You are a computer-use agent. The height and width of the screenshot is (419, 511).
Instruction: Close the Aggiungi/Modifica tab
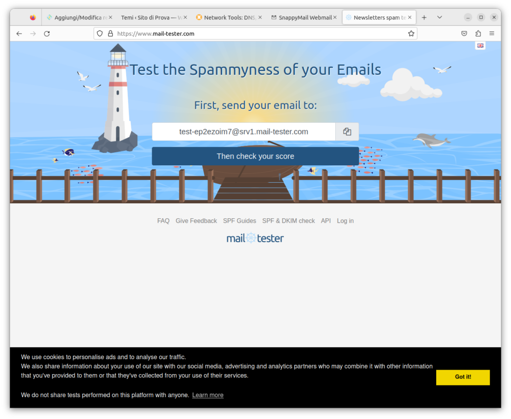pos(110,17)
